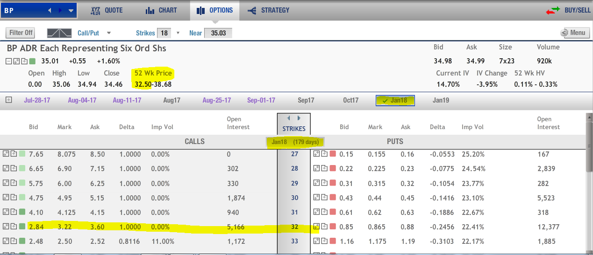The width and height of the screenshot is (593, 255).
Task: Toggle the Filter Off button
Action: (21, 33)
